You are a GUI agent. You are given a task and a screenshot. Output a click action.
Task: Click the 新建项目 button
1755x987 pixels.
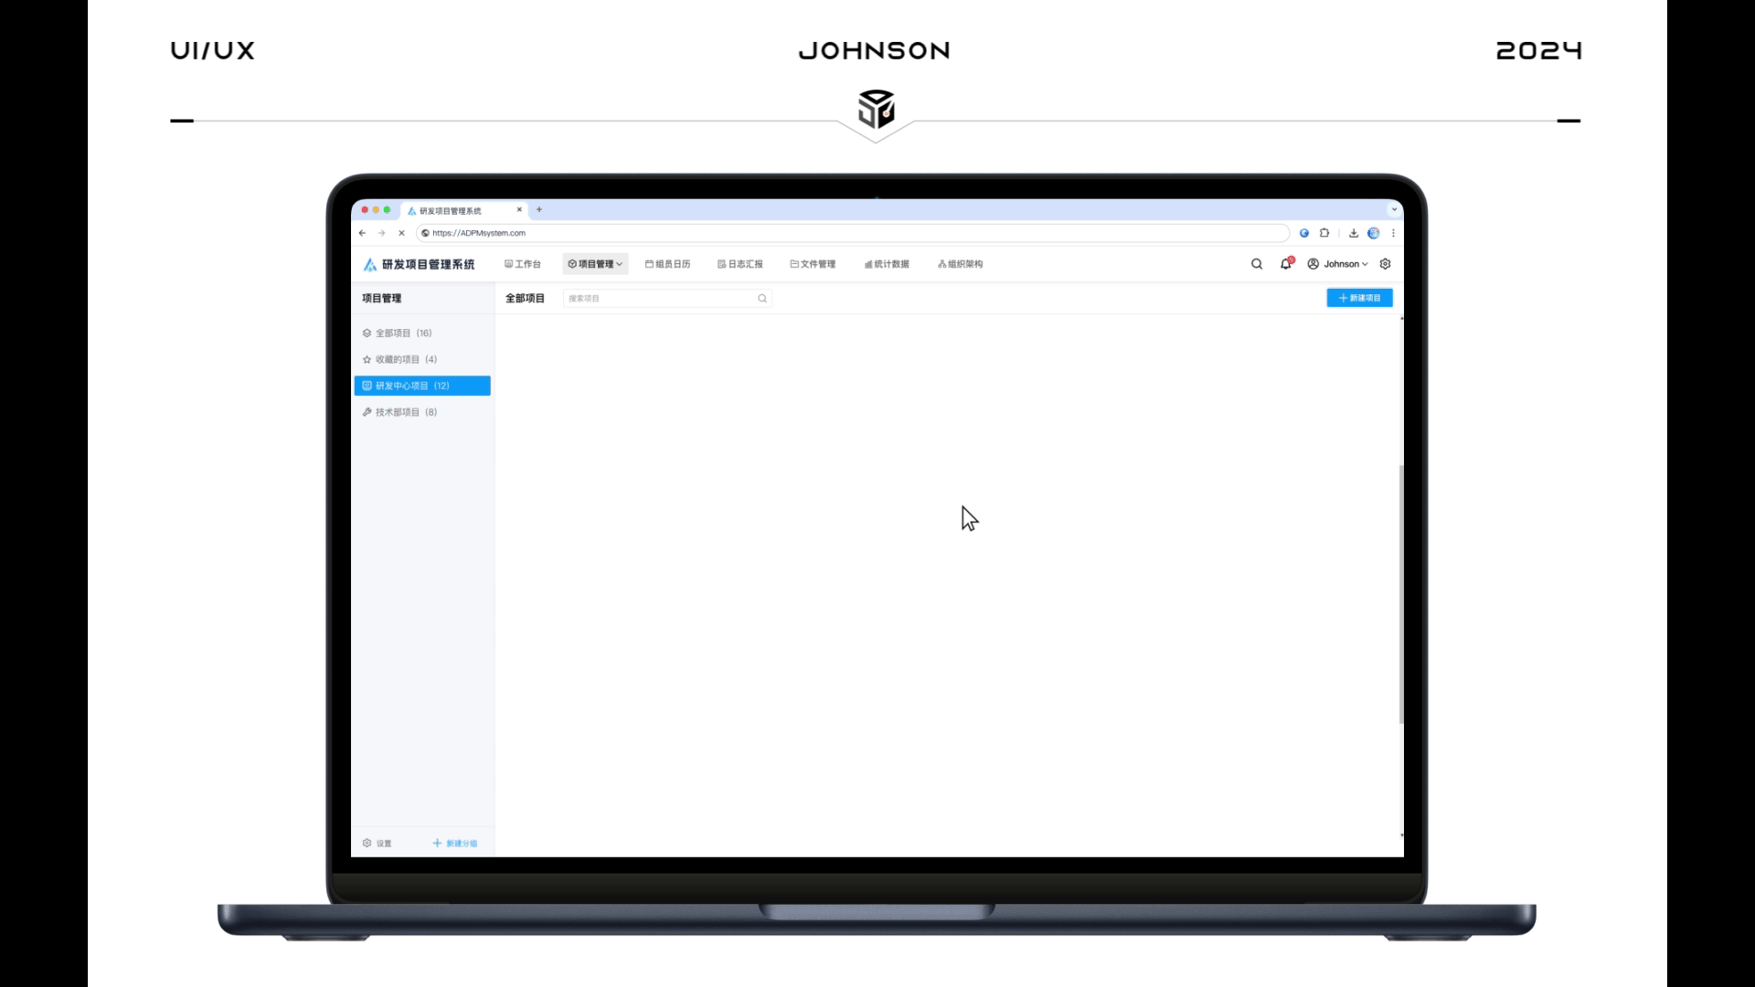click(x=1359, y=298)
